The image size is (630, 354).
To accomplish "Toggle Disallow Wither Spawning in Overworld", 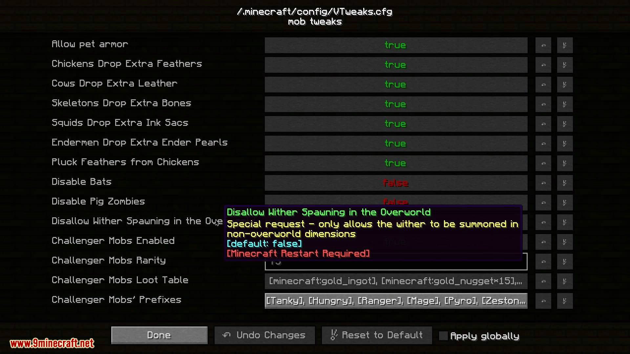I will tap(395, 222).
